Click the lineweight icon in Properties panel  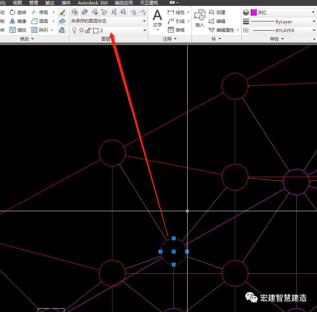[x=246, y=21]
